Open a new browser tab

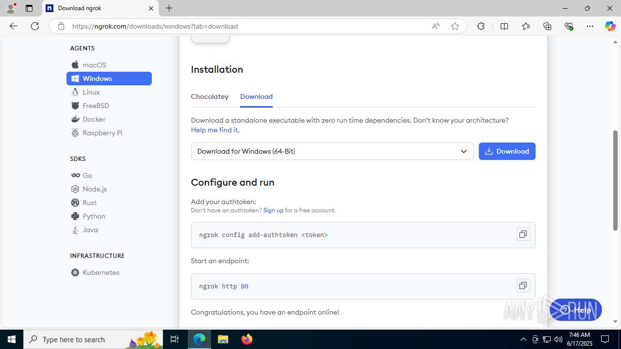(169, 8)
